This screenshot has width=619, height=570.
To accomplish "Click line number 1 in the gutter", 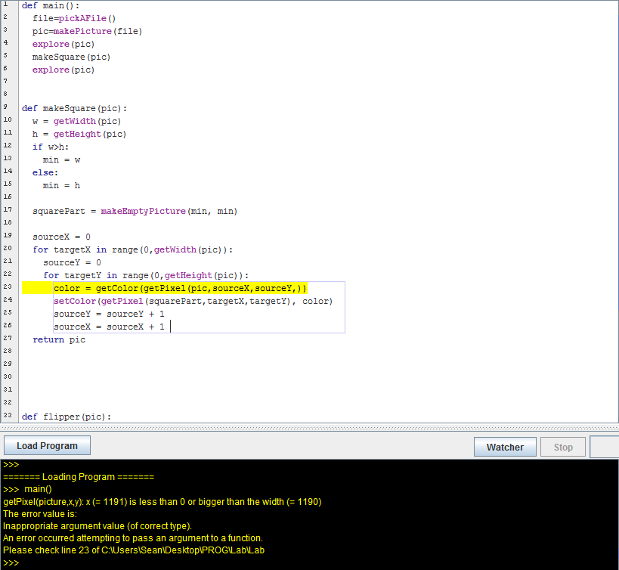I will coord(5,5).
